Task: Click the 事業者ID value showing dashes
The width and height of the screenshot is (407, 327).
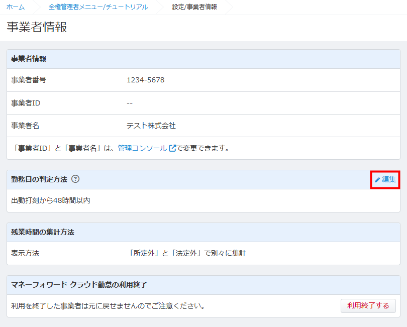Action: [130, 103]
